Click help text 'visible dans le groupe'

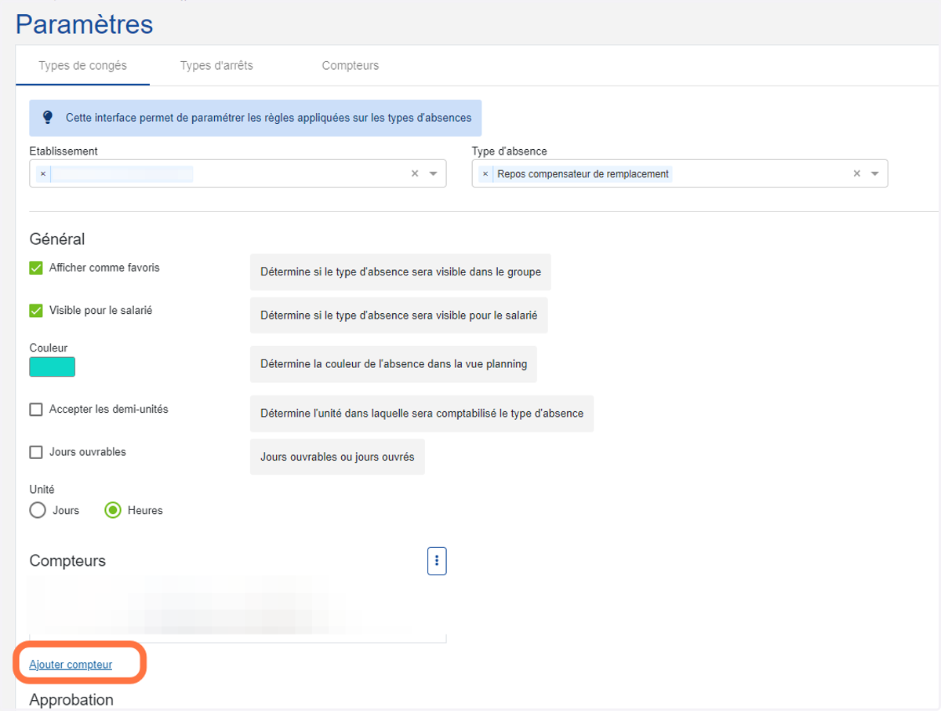click(401, 273)
